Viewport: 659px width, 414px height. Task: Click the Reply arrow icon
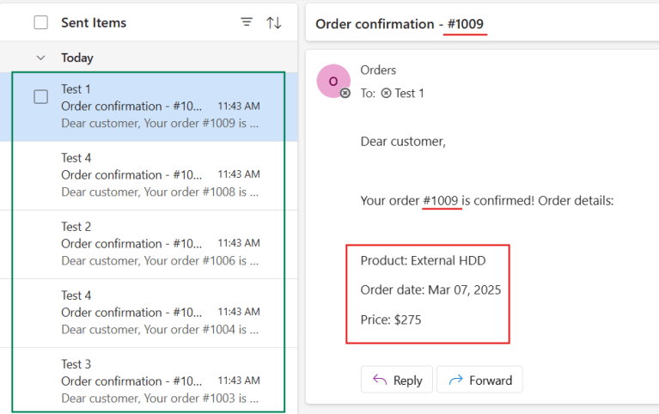379,380
